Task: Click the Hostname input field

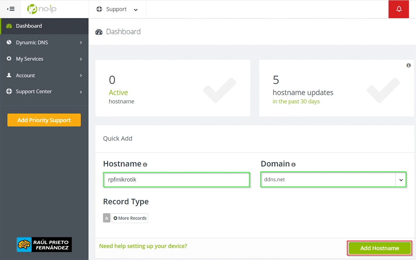Action: click(x=176, y=180)
